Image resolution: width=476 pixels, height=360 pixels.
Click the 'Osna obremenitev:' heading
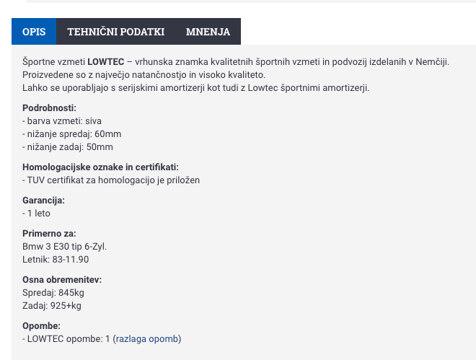[61, 280]
